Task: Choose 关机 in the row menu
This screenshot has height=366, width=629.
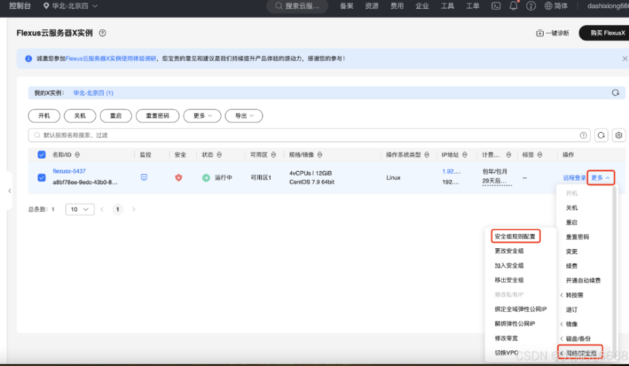Action: coord(572,207)
